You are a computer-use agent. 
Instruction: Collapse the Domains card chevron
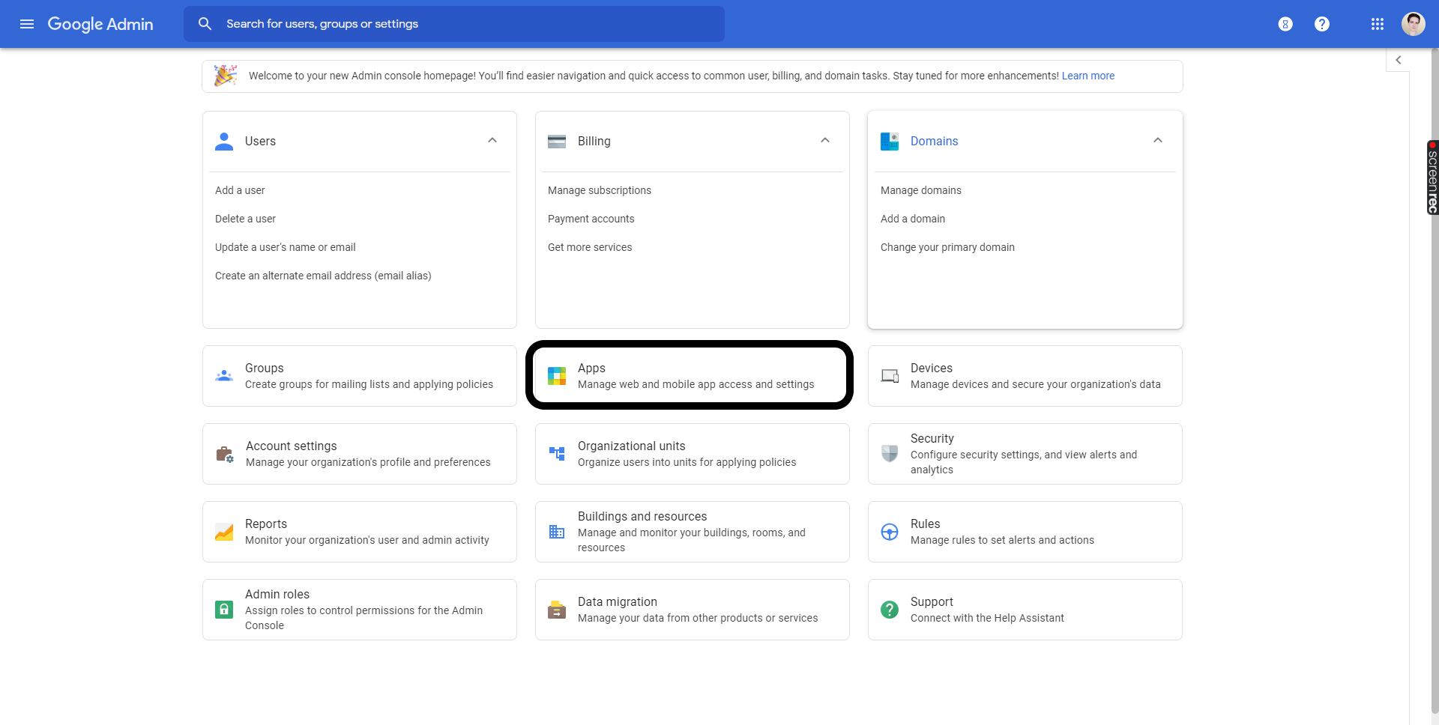click(1158, 140)
